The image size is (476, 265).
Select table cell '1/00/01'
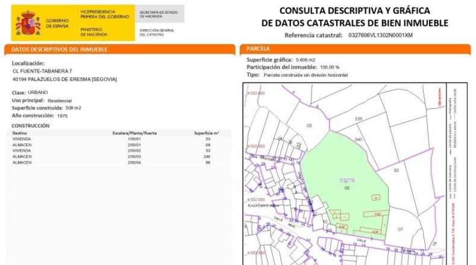coord(134,139)
